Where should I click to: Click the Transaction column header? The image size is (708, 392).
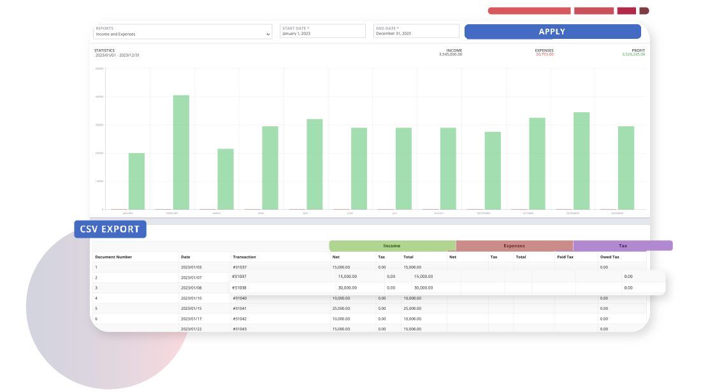tap(244, 257)
